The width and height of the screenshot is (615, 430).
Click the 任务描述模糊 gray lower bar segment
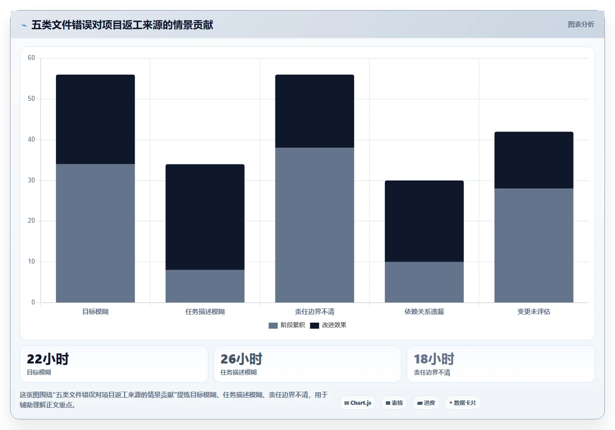[x=205, y=286]
